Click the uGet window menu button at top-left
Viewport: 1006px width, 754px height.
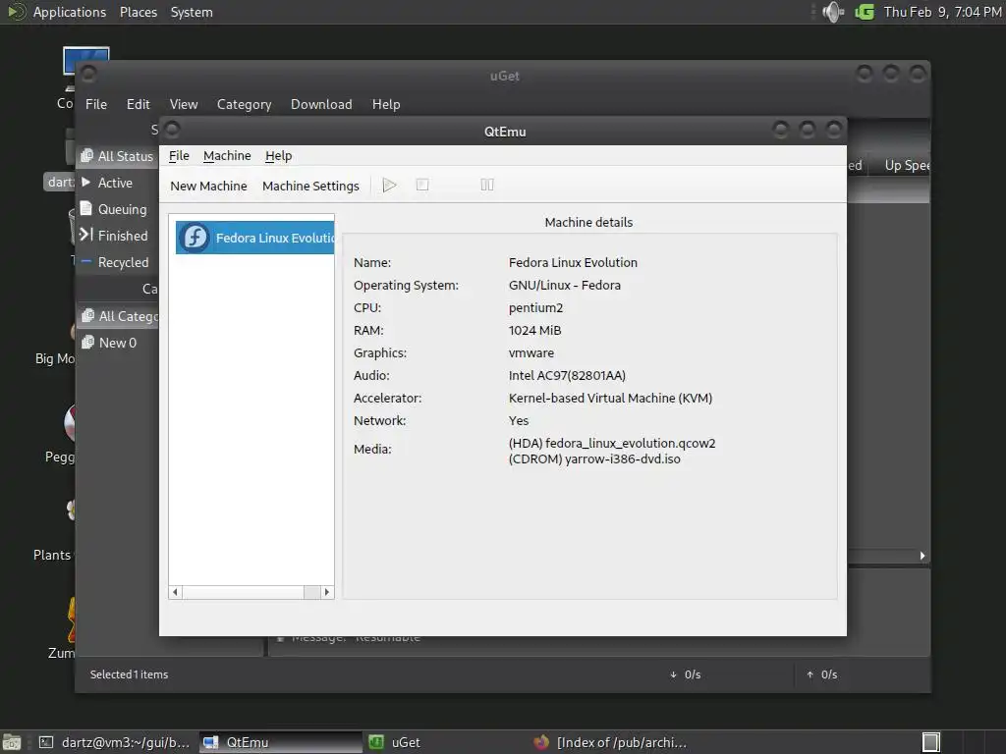click(88, 75)
